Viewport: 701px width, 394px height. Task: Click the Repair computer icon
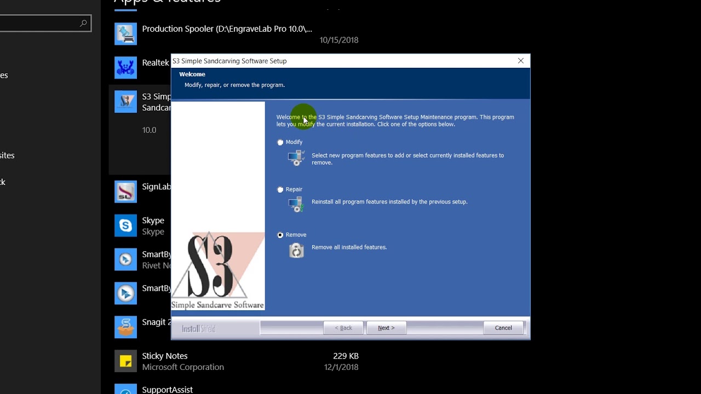[296, 204]
